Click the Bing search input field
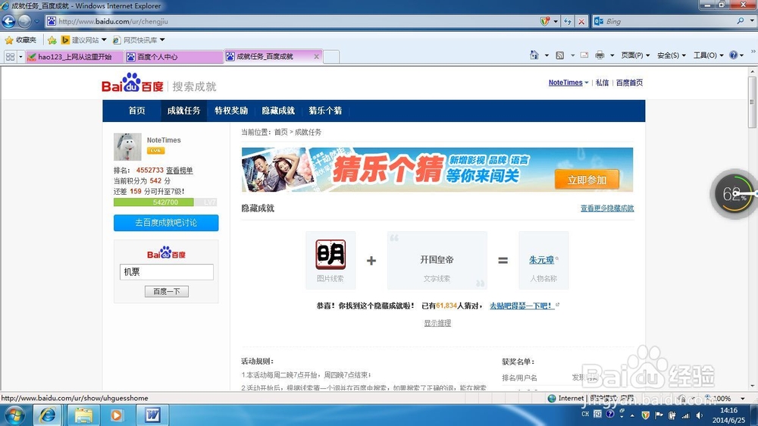758x426 pixels. coord(669,20)
